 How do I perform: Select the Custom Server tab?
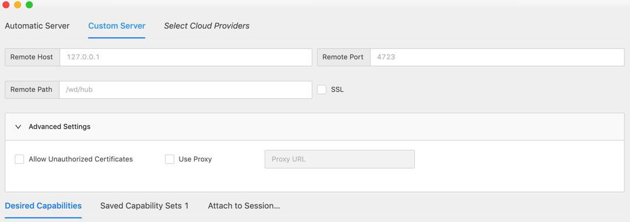(x=117, y=26)
